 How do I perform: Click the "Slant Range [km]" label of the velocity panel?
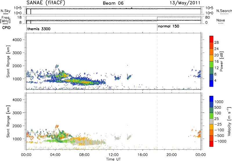pos(8,121)
